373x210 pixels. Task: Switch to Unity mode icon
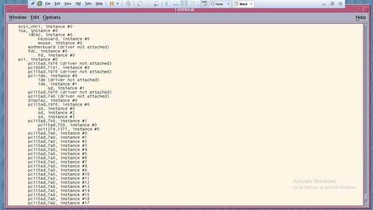tap(193, 3)
